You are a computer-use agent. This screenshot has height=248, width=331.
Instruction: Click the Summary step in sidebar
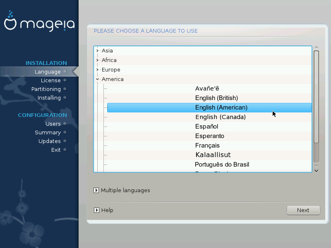coord(48,132)
